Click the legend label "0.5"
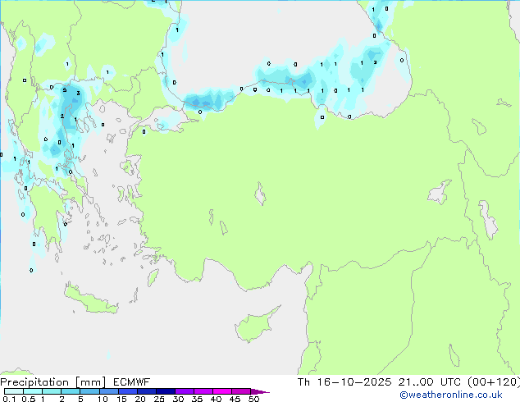The height and width of the screenshot is (402, 520). (x=28, y=399)
